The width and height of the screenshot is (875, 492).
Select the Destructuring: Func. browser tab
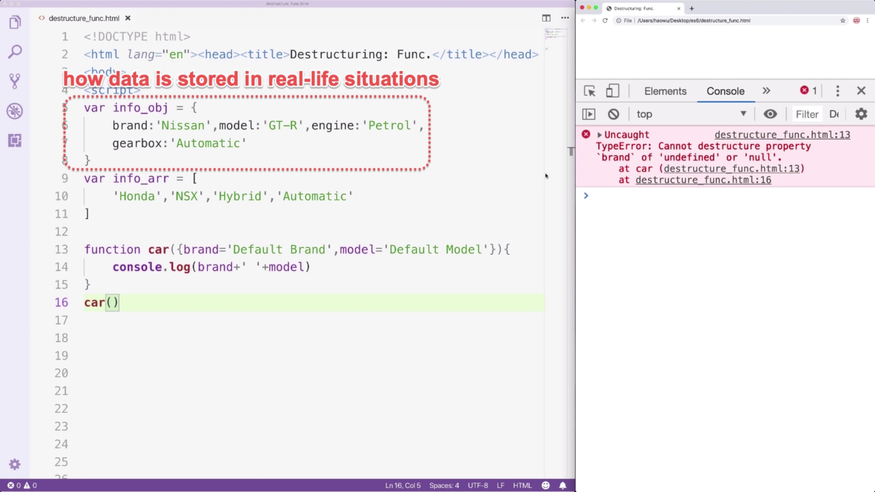[x=643, y=8]
